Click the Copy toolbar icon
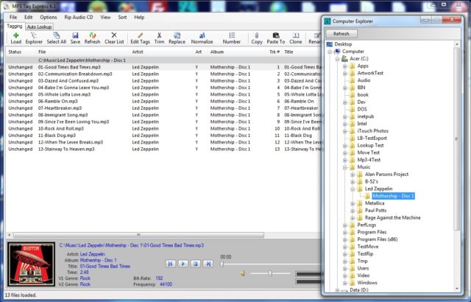Image resolution: width=471 pixels, height=302 pixels. [x=257, y=38]
